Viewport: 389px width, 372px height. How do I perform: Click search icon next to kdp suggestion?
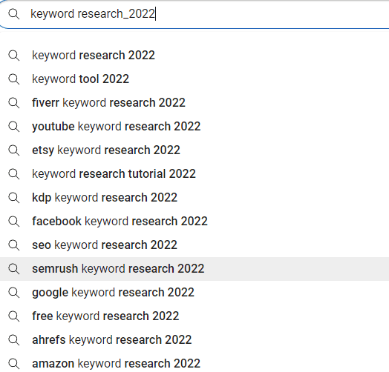click(13, 198)
